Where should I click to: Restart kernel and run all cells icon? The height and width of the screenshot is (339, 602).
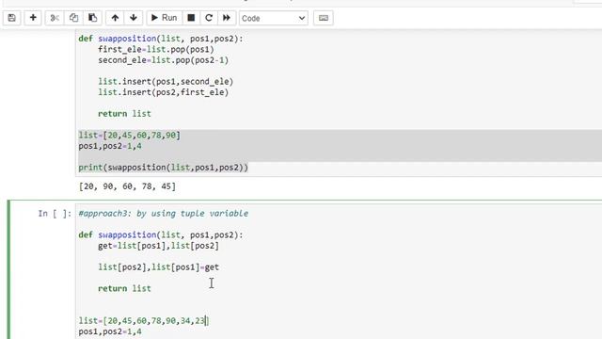[227, 18]
